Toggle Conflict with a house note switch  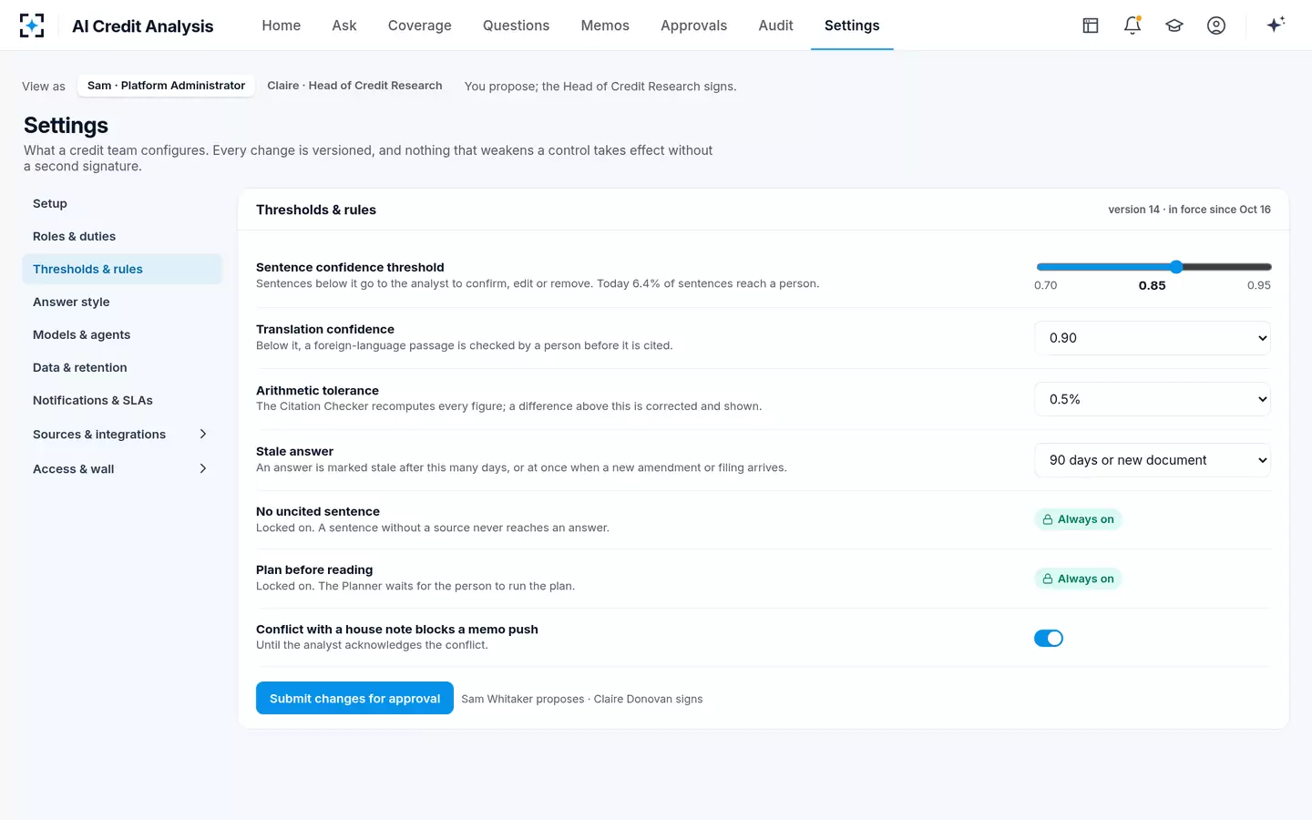click(x=1049, y=638)
